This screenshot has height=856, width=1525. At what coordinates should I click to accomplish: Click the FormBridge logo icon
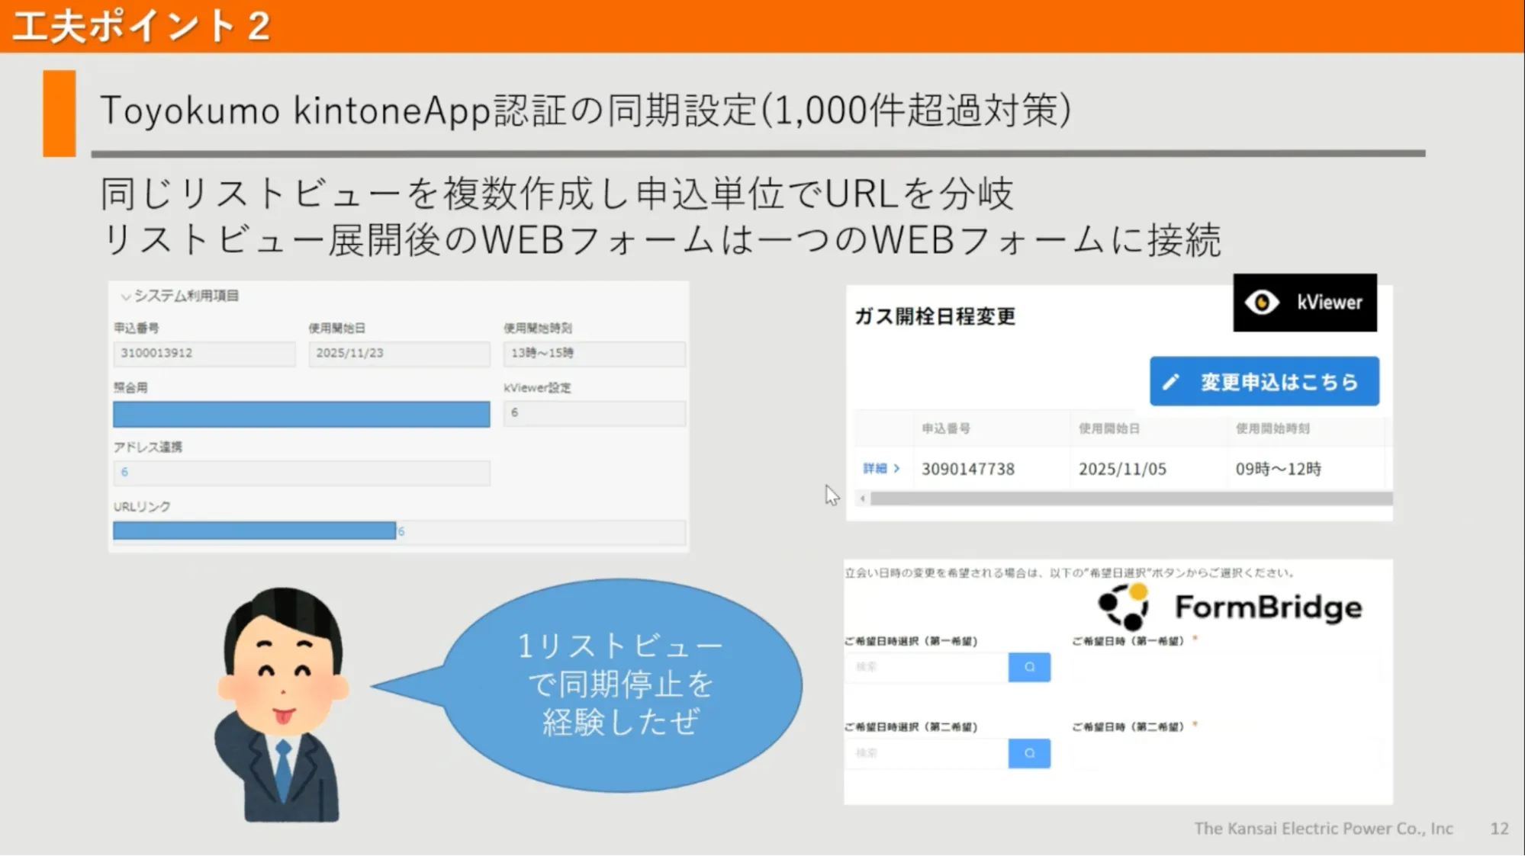click(x=1124, y=607)
